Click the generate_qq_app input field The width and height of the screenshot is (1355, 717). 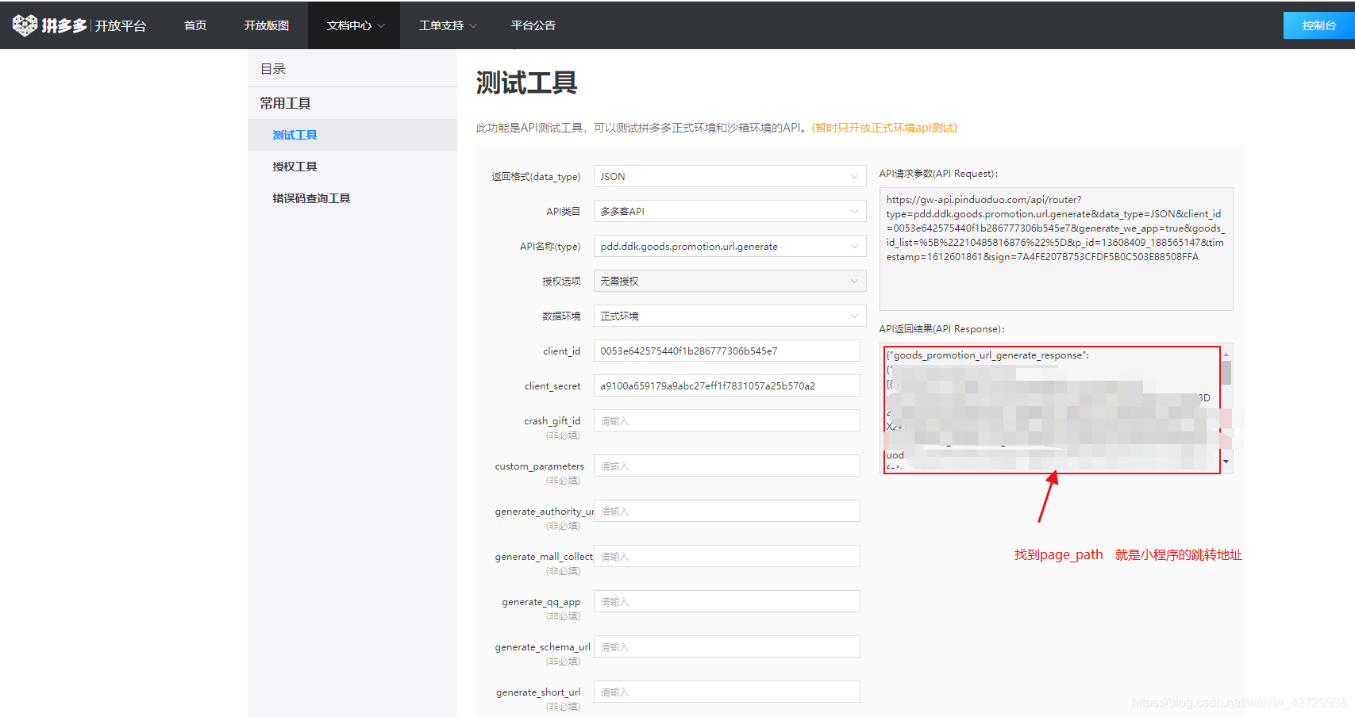coord(726,601)
